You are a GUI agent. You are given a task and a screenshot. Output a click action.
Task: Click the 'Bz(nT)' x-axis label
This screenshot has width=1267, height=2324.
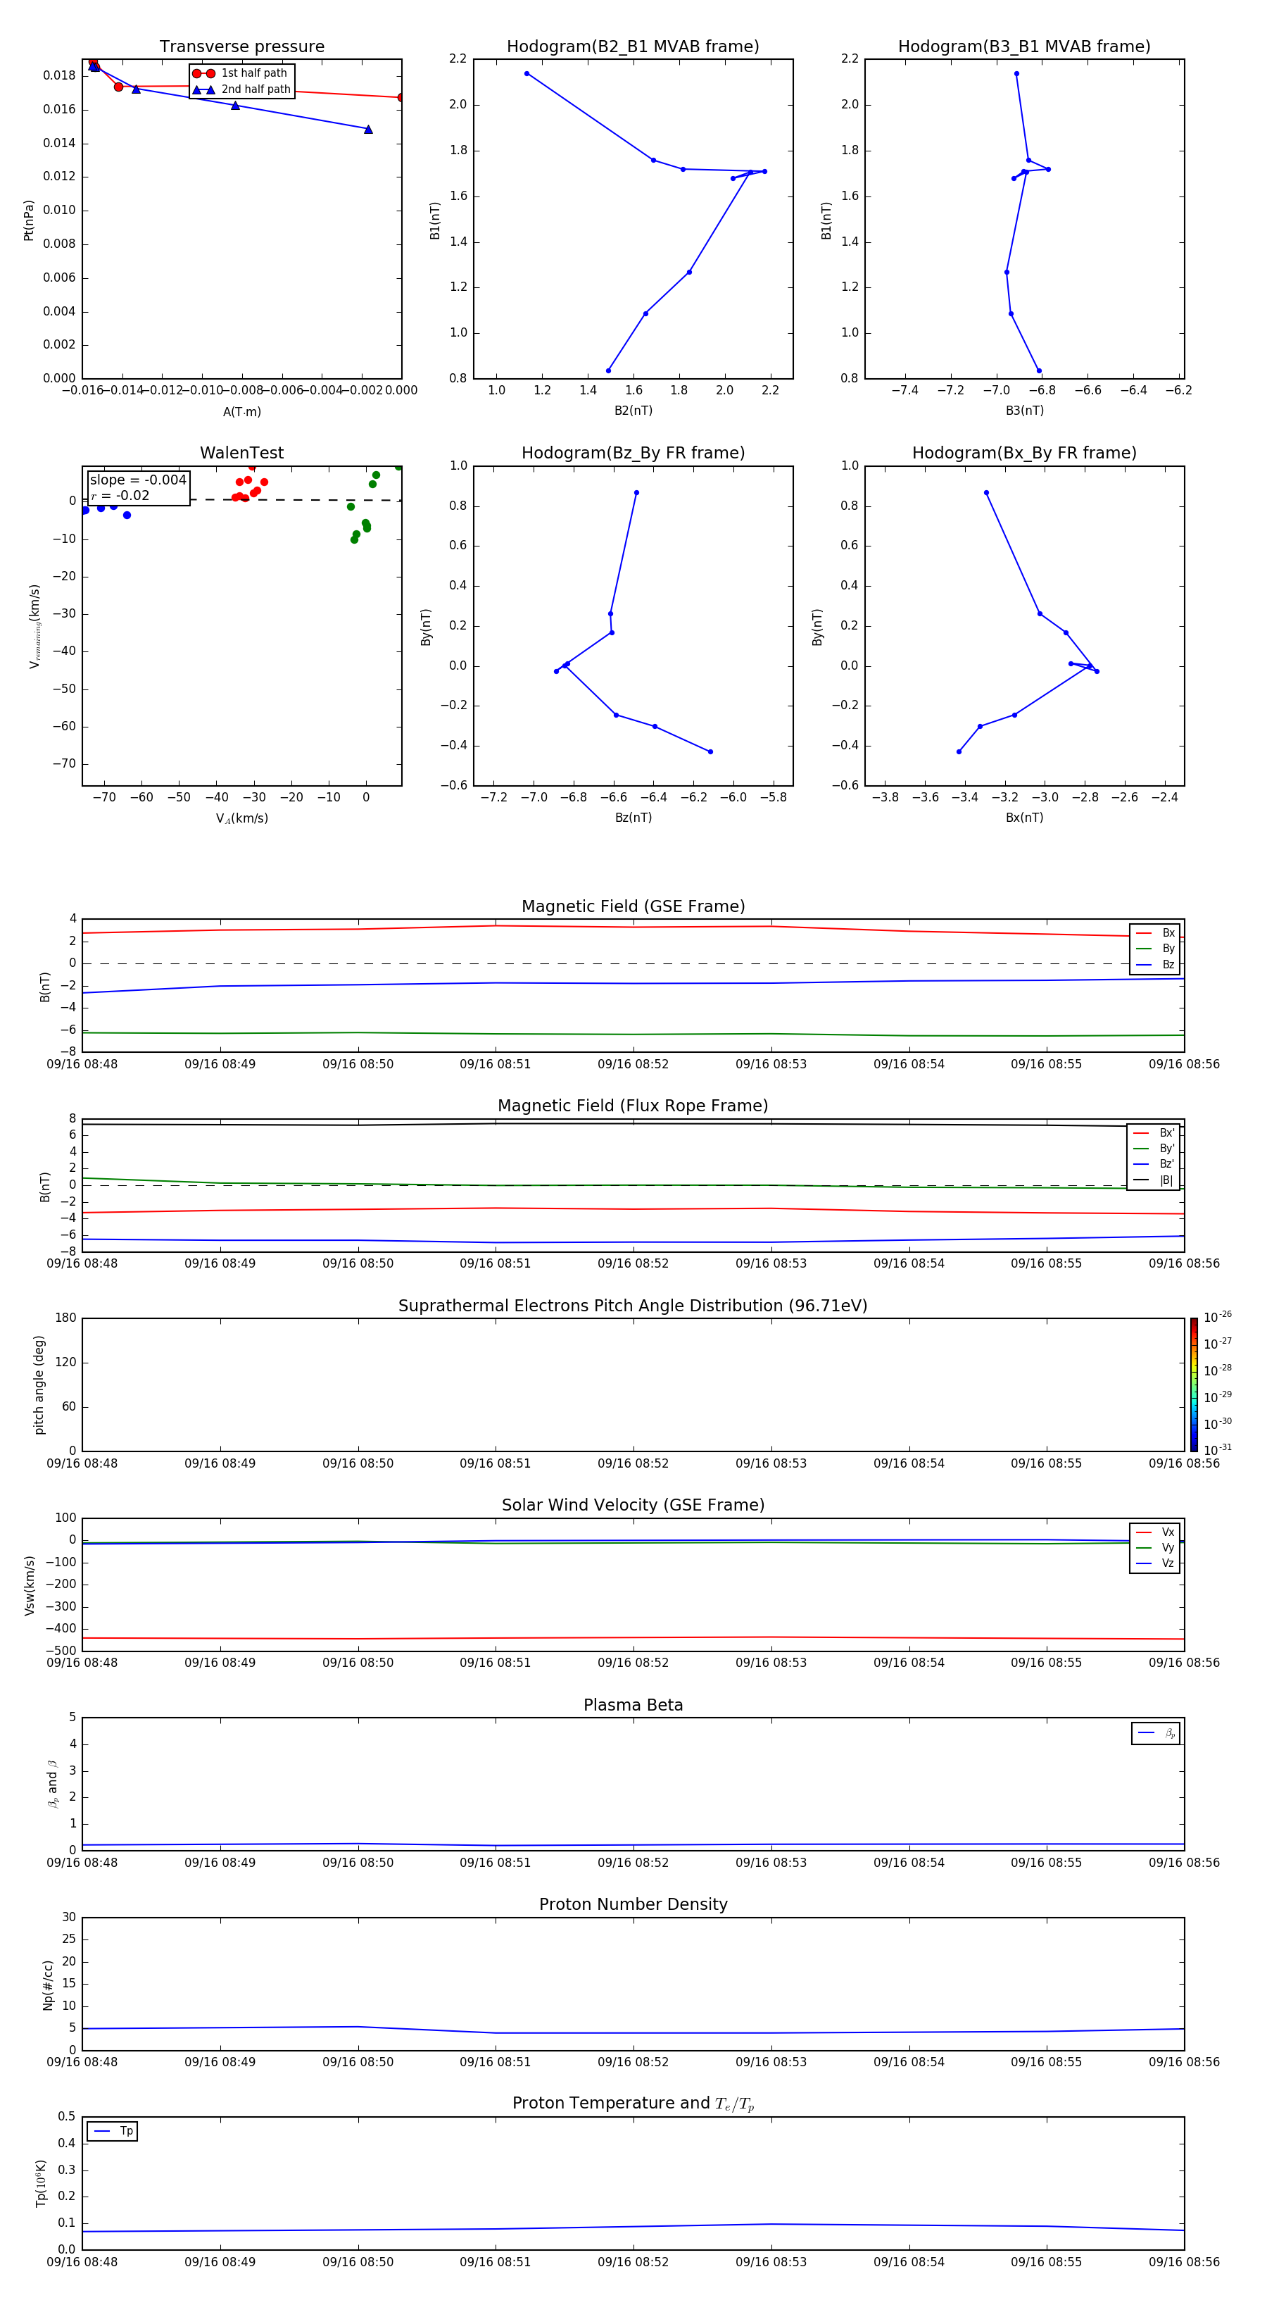pos(633,818)
